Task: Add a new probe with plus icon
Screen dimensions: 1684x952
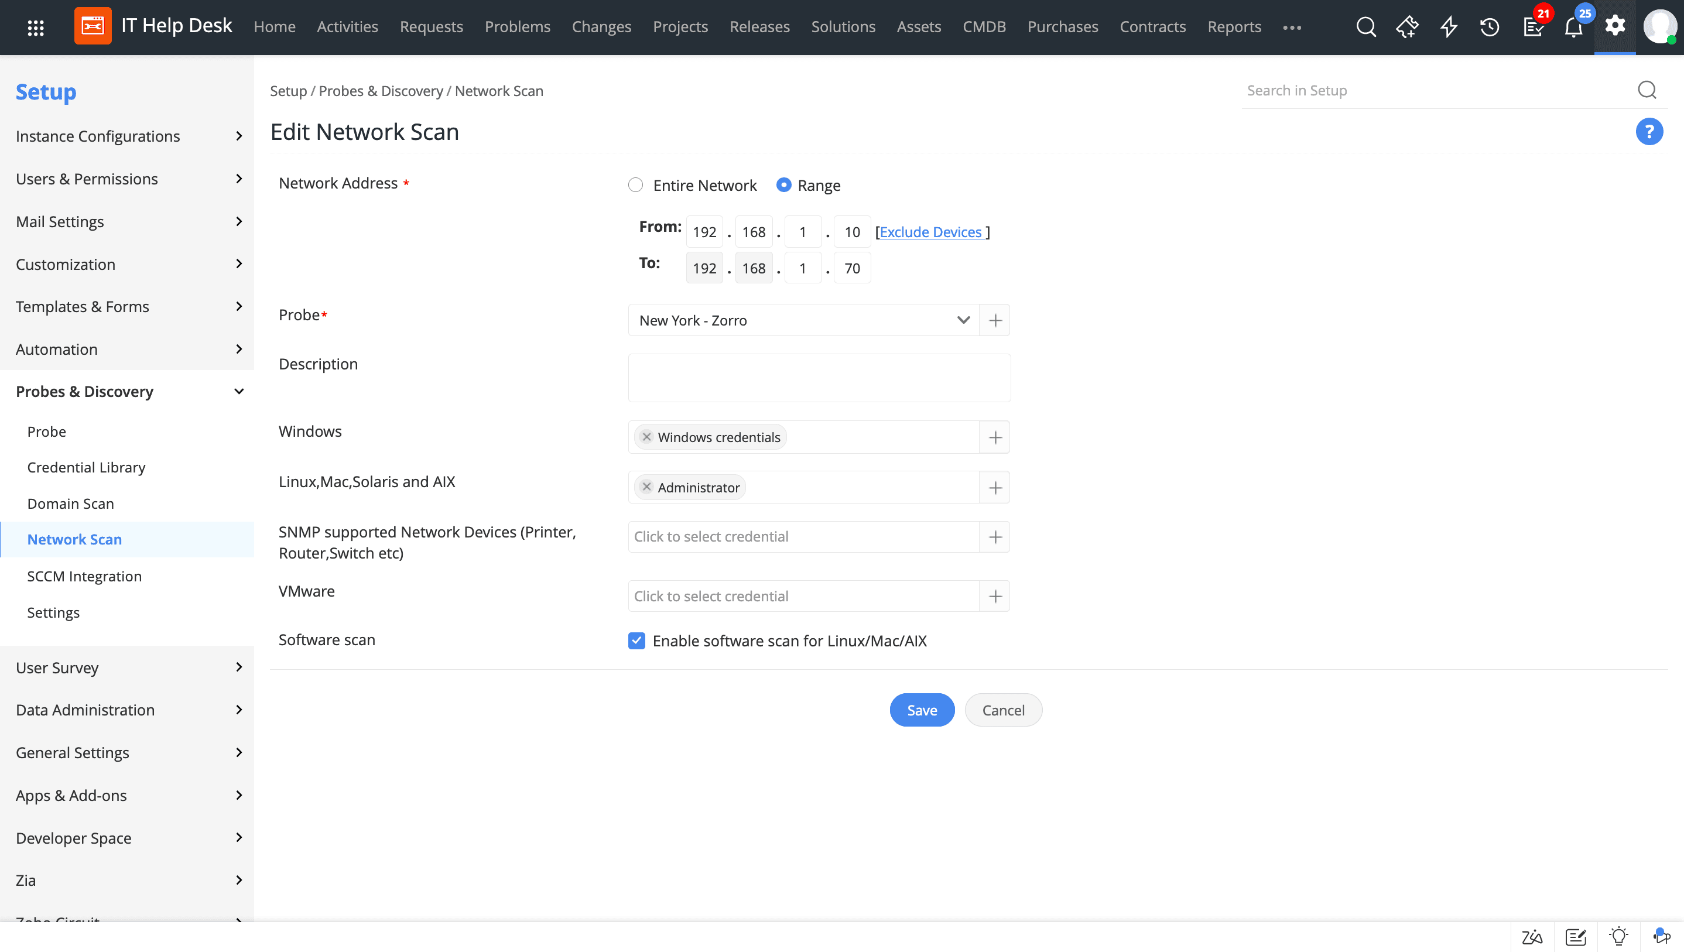Action: pyautogui.click(x=995, y=320)
